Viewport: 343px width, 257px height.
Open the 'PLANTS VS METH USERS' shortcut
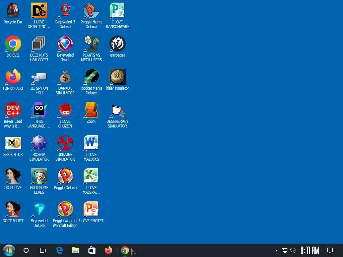(91, 44)
